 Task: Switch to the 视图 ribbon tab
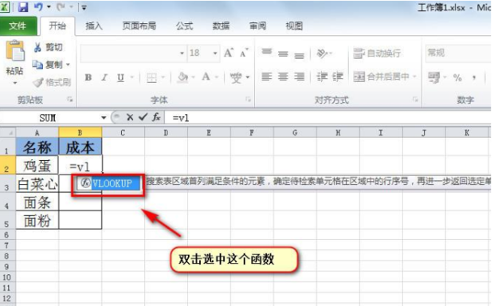pyautogui.click(x=294, y=25)
